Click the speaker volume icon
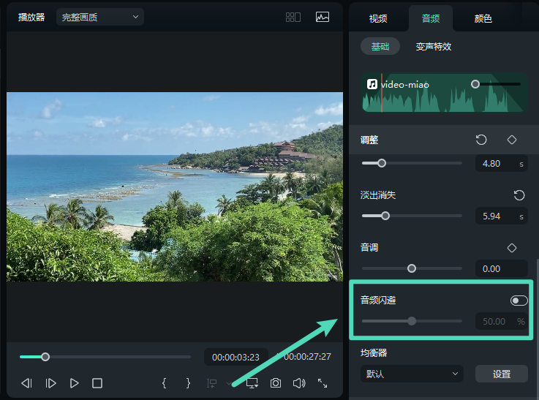539x400 pixels. pos(299,383)
